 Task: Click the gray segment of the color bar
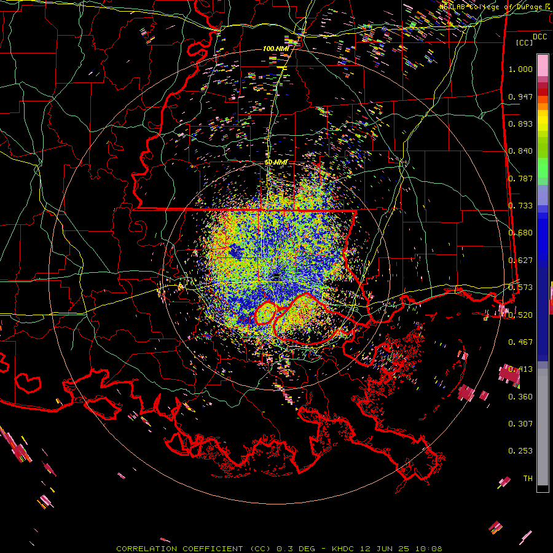point(543,427)
